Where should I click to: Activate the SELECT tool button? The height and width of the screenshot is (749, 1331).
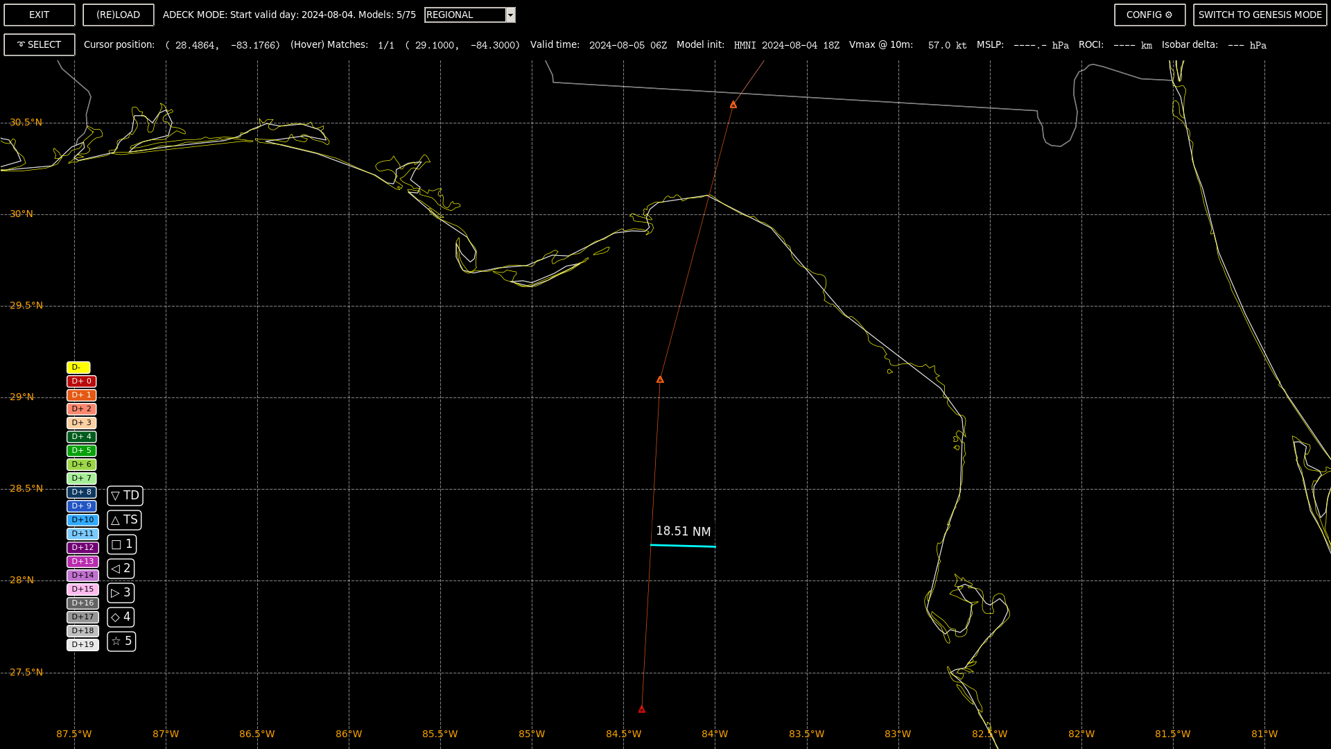click(40, 44)
